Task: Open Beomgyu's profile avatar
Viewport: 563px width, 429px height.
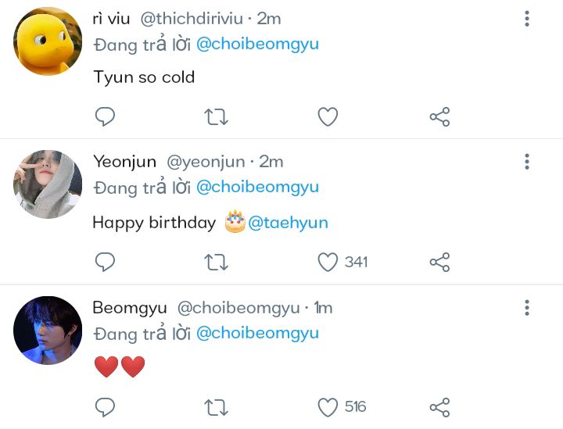Action: (x=48, y=331)
